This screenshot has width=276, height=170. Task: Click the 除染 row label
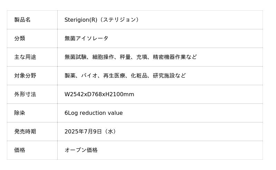pos(20,113)
